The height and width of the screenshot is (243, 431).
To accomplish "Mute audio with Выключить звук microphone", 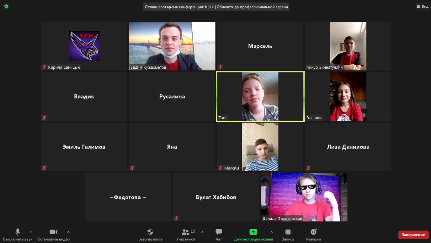I will 18,232.
